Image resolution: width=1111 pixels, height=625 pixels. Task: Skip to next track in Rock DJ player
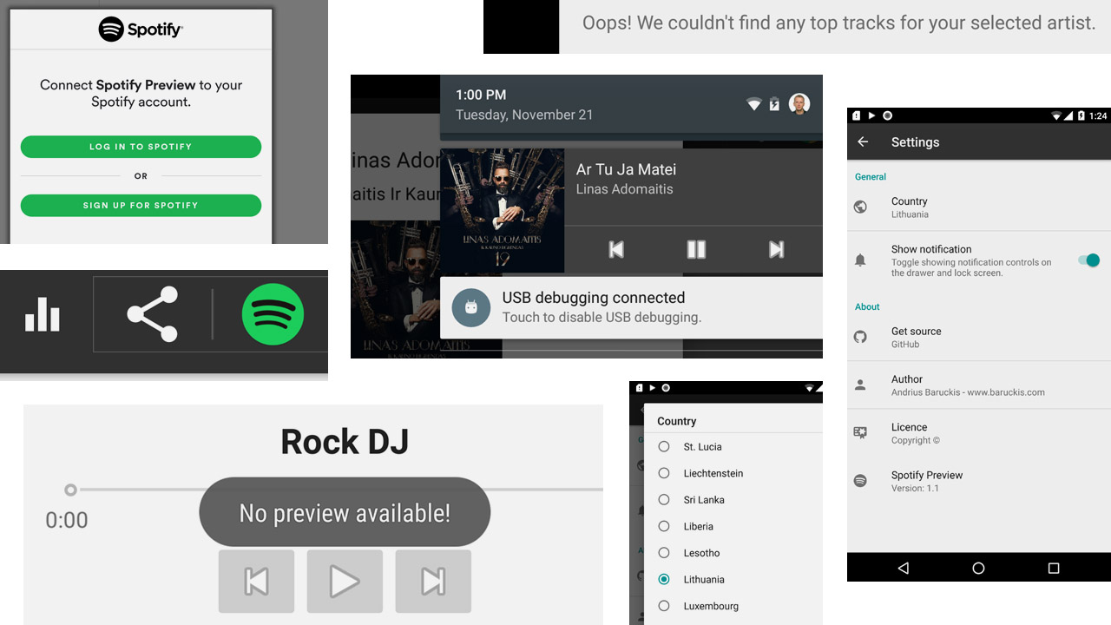(x=433, y=582)
